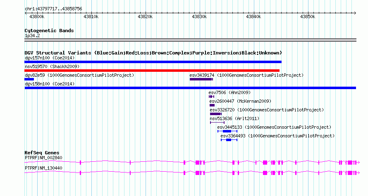Click the esv2600447 purple bar

click(x=212, y=105)
